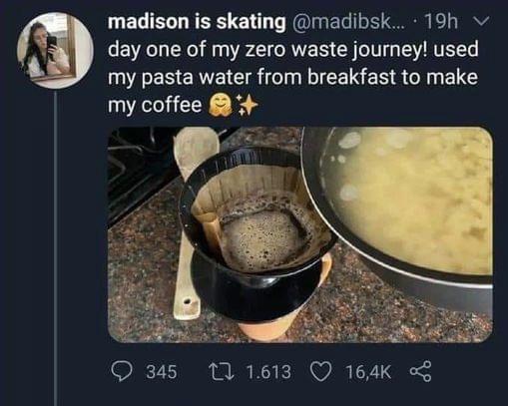Expand the tweet options chevron menu
508x406 pixels.
480,22
